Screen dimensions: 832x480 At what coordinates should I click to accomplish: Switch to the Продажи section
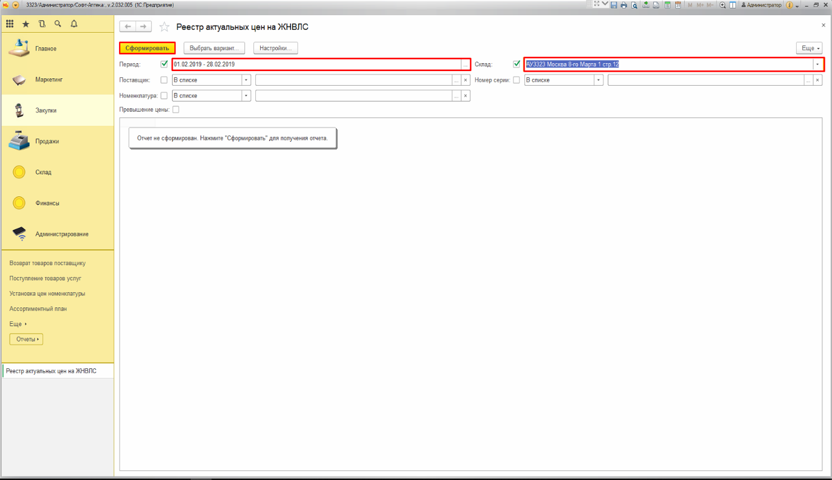pyautogui.click(x=47, y=142)
